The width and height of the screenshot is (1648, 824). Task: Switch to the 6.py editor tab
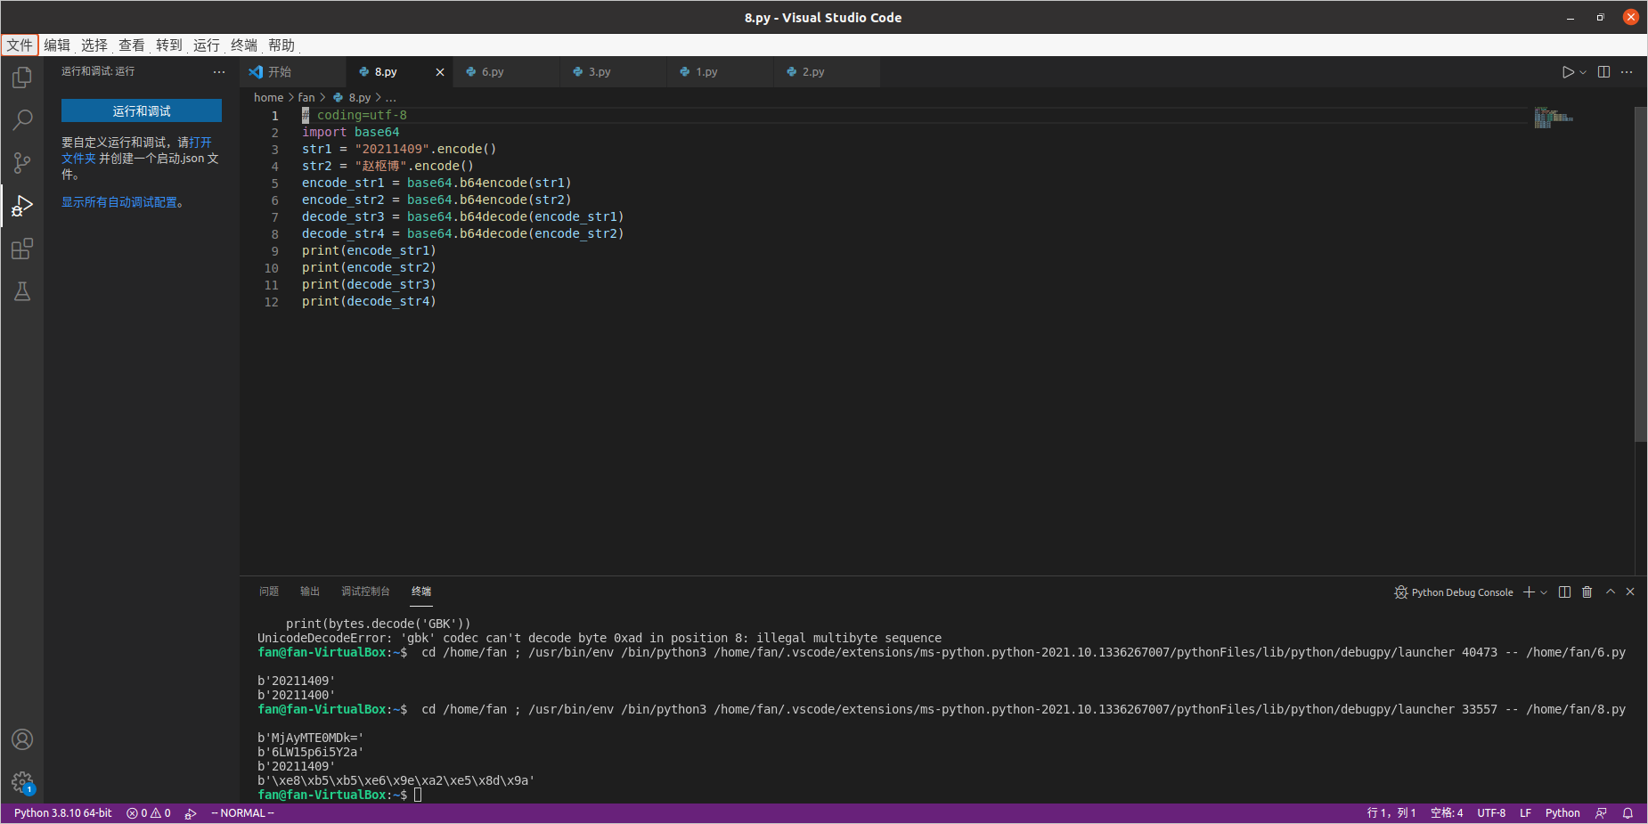[507, 72]
